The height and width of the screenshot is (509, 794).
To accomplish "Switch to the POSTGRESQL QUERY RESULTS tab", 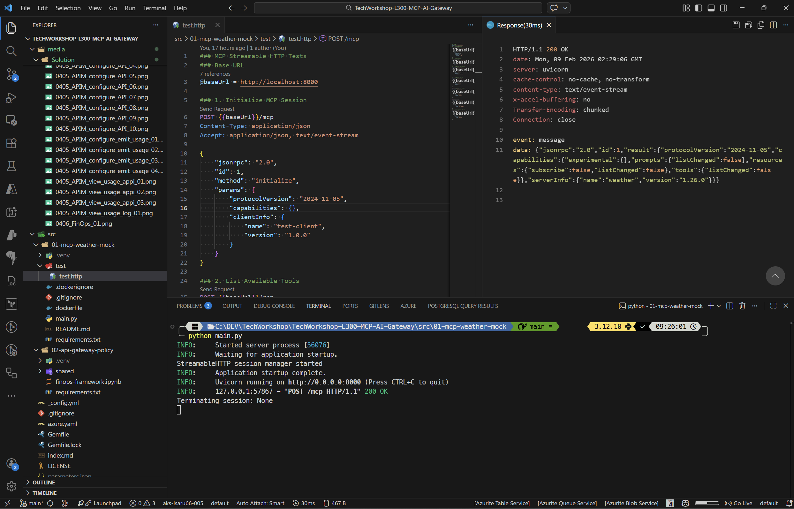I will (463, 306).
